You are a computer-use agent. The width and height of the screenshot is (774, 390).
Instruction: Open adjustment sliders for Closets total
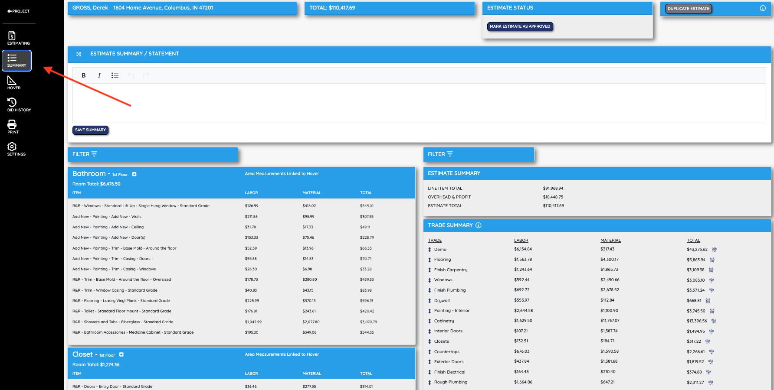tap(708, 341)
